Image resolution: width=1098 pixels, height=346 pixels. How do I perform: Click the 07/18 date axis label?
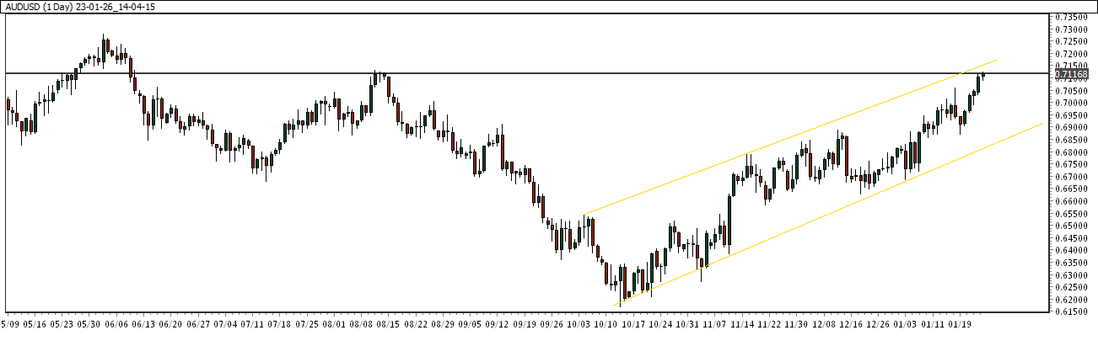click(280, 323)
